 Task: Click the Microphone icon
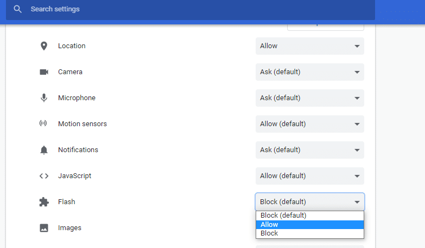pyautogui.click(x=44, y=98)
